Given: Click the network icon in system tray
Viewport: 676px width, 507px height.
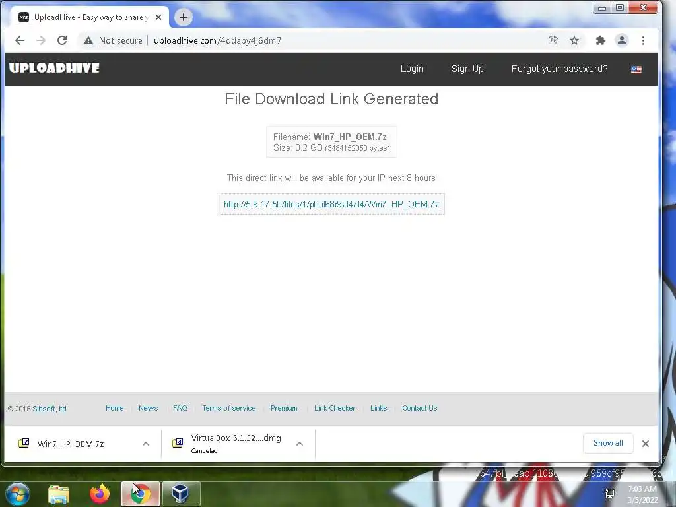Looking at the screenshot, I should coord(609,494).
